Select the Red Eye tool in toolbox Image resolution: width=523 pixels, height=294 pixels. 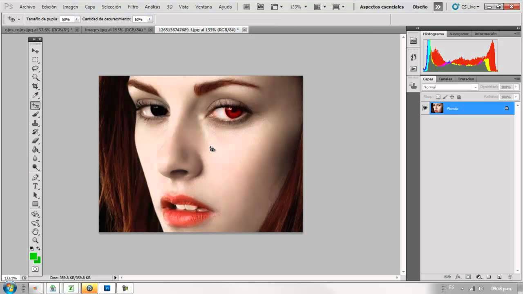point(36,105)
